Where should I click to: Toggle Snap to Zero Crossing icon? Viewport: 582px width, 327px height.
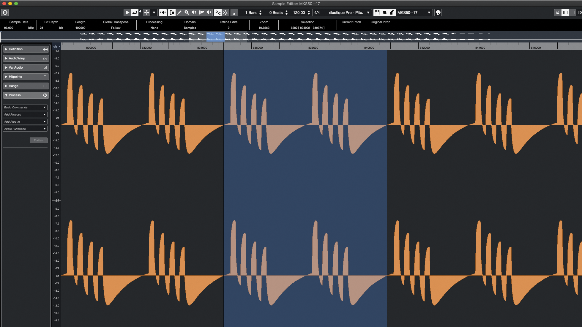(x=225, y=12)
